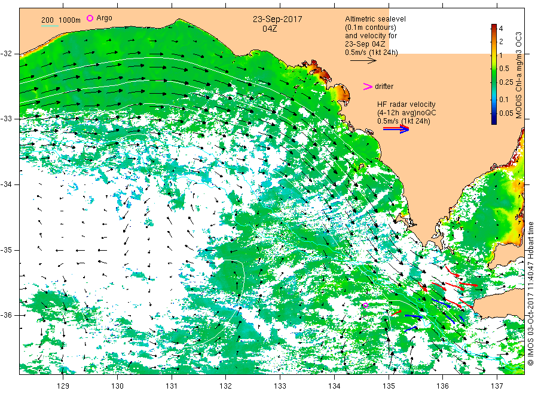538x394 pixels.
Task: Click the colorbar value 4
Action: tap(501, 29)
